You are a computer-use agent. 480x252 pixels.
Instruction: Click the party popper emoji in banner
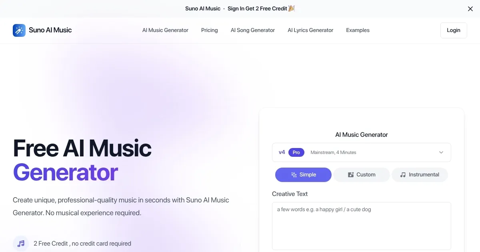pos(292,8)
